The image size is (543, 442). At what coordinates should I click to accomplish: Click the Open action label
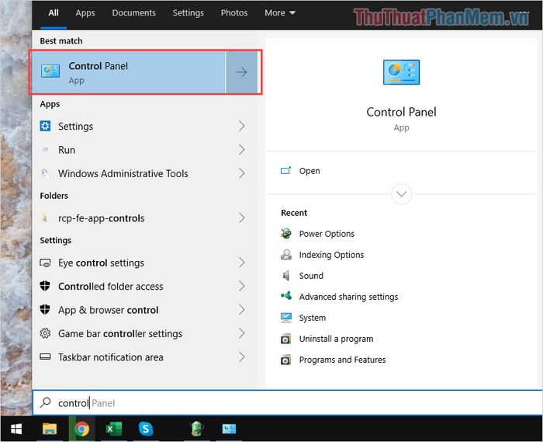(310, 171)
